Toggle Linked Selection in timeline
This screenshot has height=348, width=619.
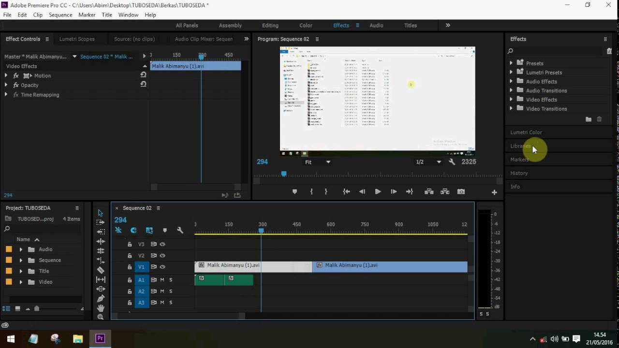(x=149, y=231)
